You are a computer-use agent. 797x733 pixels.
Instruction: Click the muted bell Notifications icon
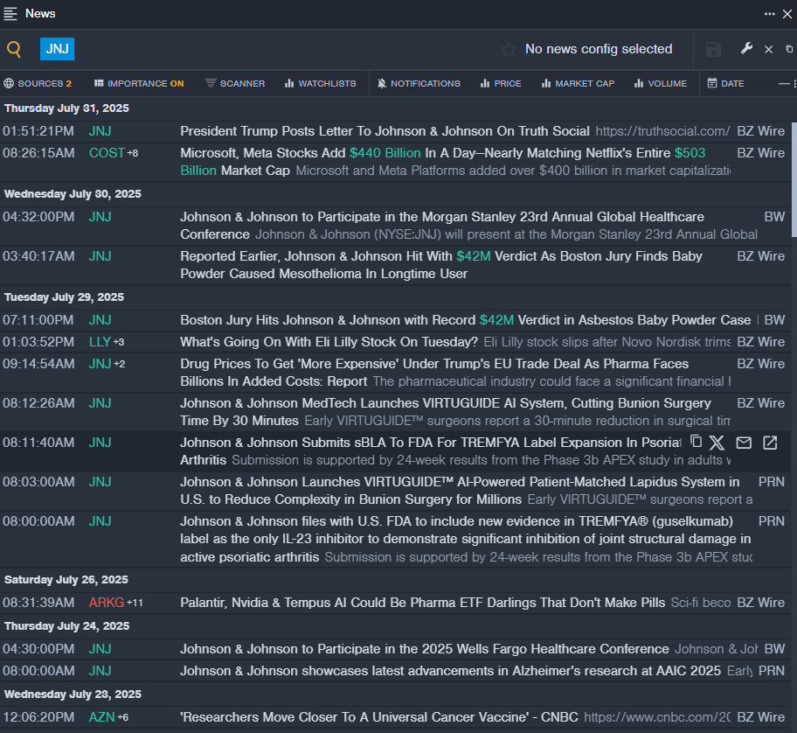click(x=382, y=83)
